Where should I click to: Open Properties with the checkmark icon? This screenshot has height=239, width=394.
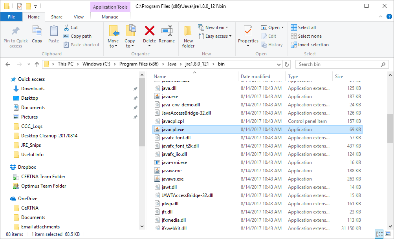pyautogui.click(x=248, y=31)
